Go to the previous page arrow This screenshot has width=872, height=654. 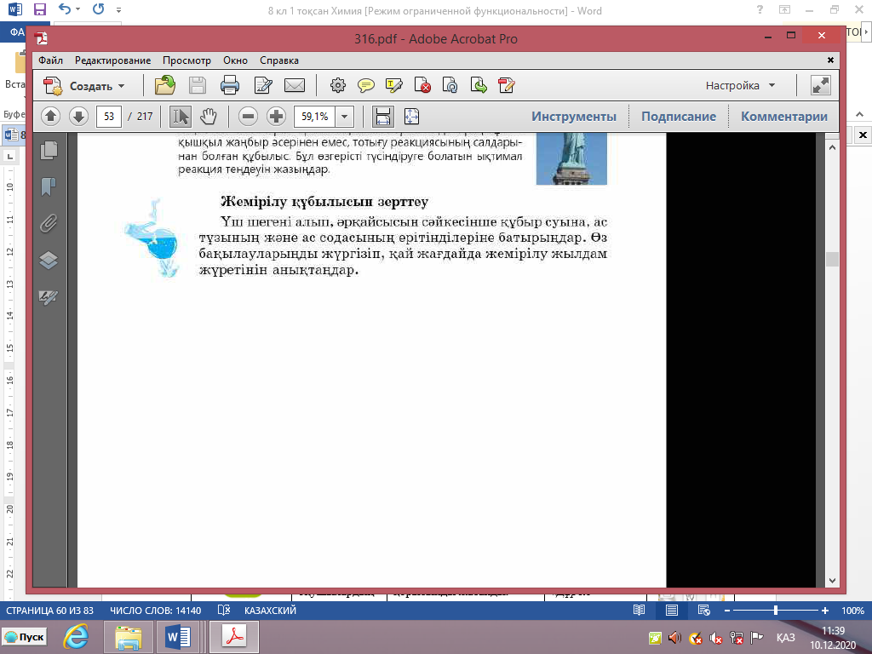51,117
